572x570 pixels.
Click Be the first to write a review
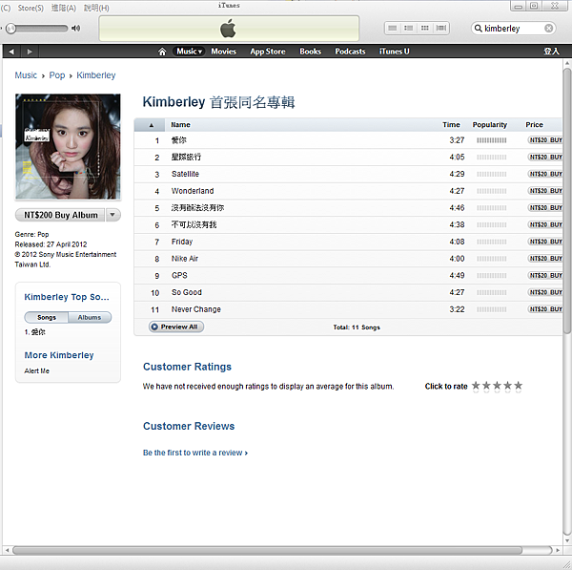(x=195, y=453)
